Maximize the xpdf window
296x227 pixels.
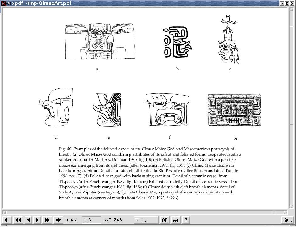coord(287,3)
